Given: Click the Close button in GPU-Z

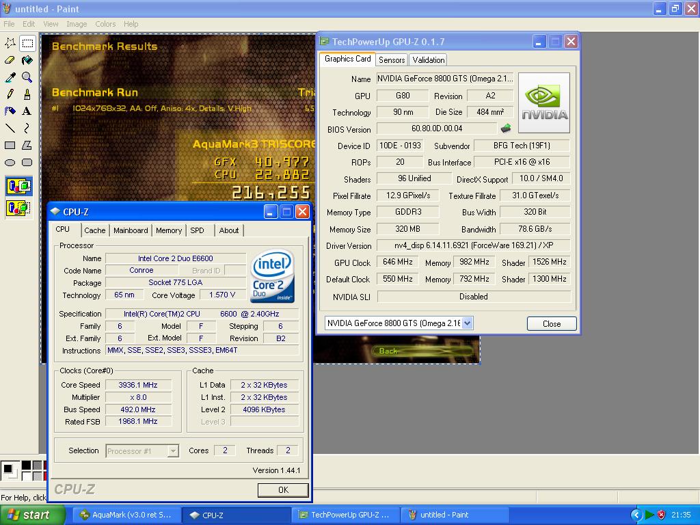Looking at the screenshot, I should tap(552, 323).
